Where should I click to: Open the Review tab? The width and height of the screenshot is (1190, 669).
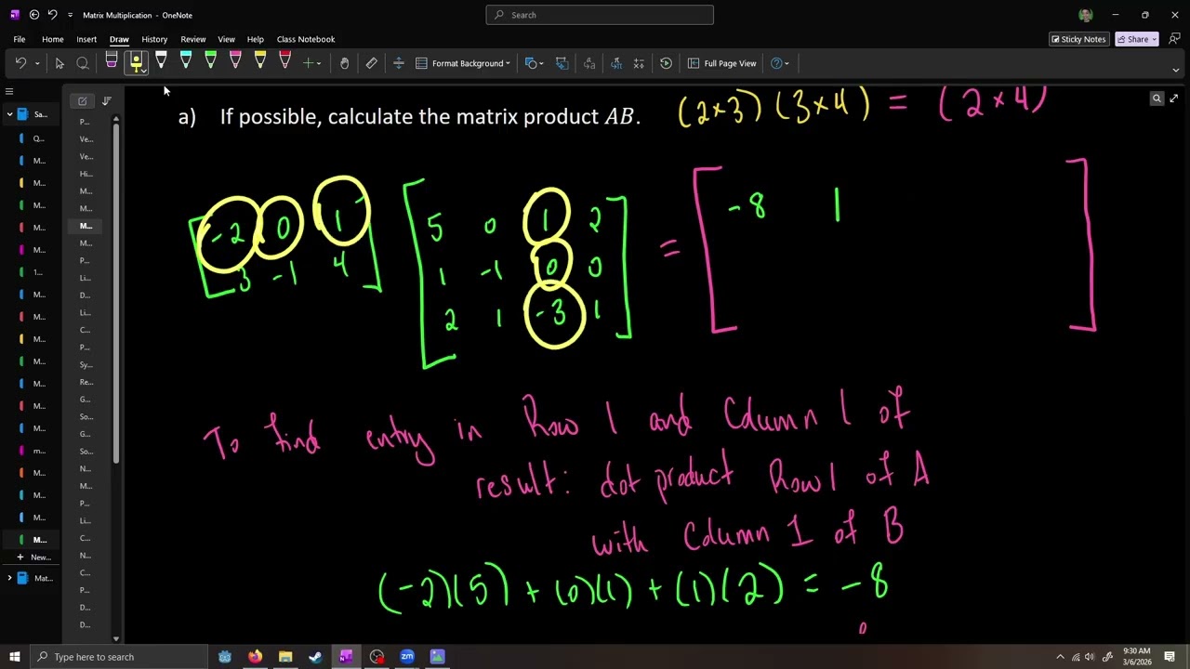point(192,39)
